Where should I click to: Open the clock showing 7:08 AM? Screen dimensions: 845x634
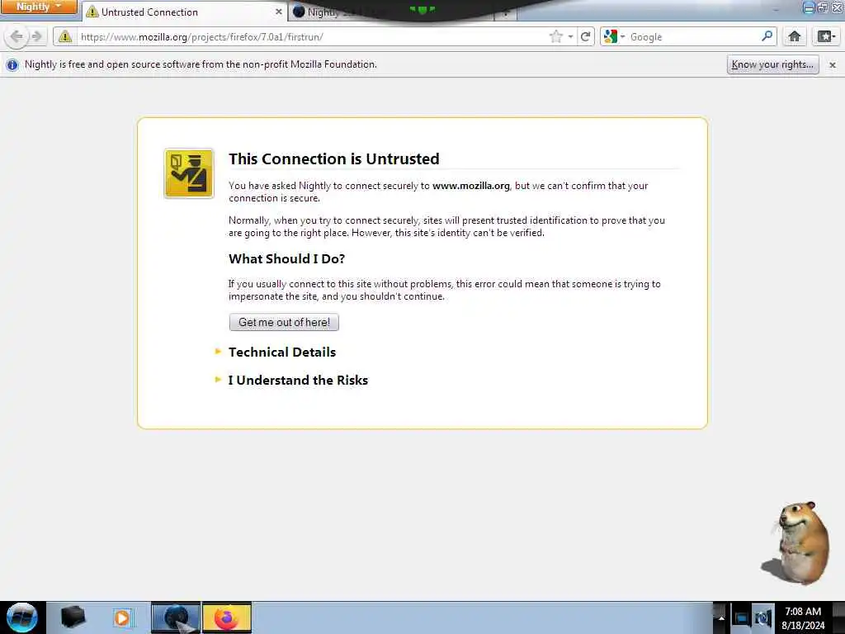803,617
